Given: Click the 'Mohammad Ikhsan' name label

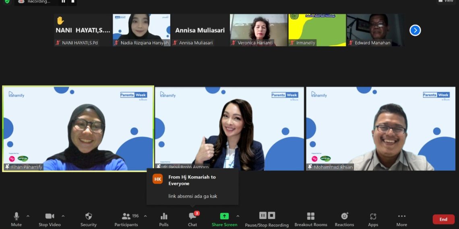Looking at the screenshot, I should click(333, 168).
